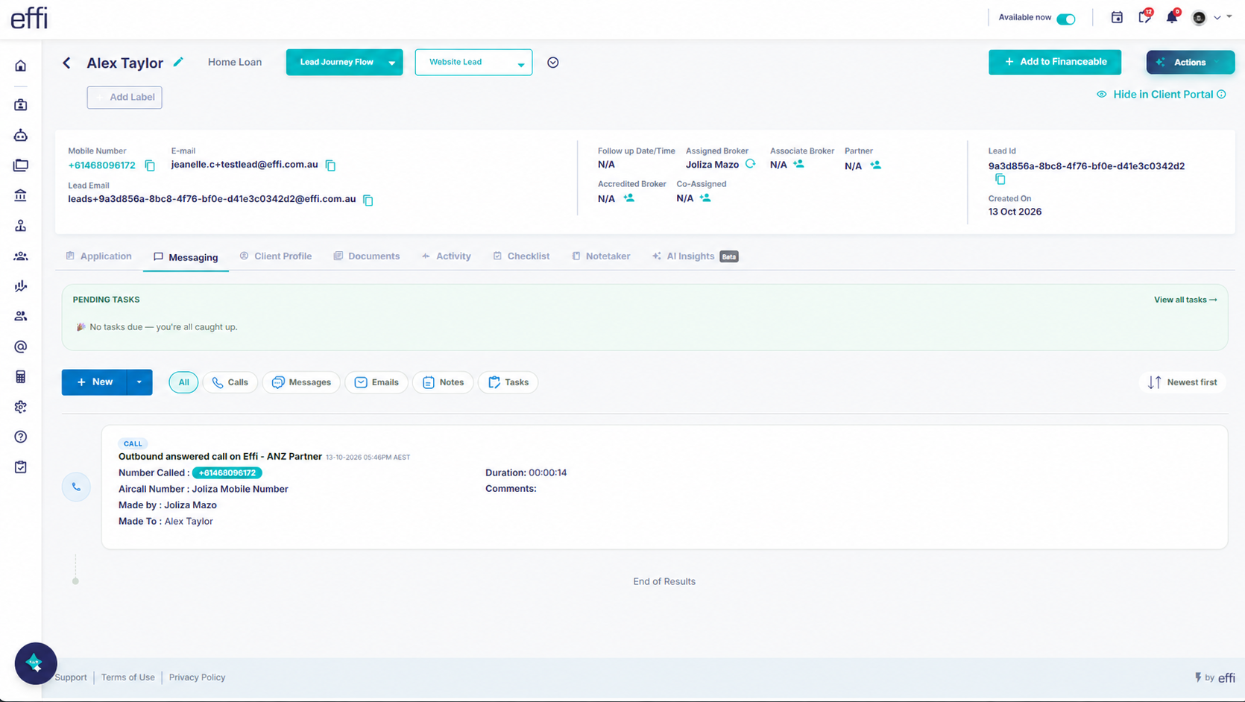The image size is (1245, 702).
Task: Open the notifications bell icon
Action: tap(1172, 17)
